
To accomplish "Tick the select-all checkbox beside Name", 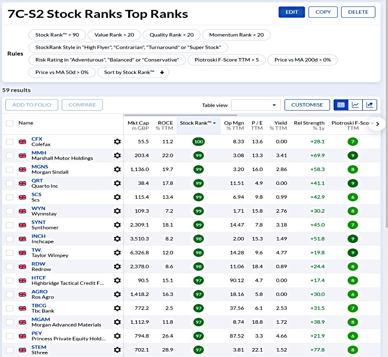I will pyautogui.click(x=10, y=123).
